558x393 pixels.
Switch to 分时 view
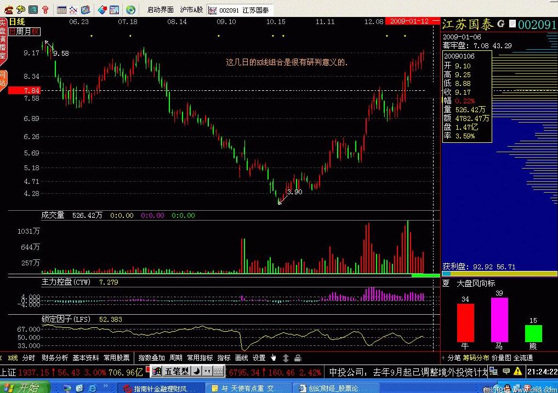(x=29, y=358)
